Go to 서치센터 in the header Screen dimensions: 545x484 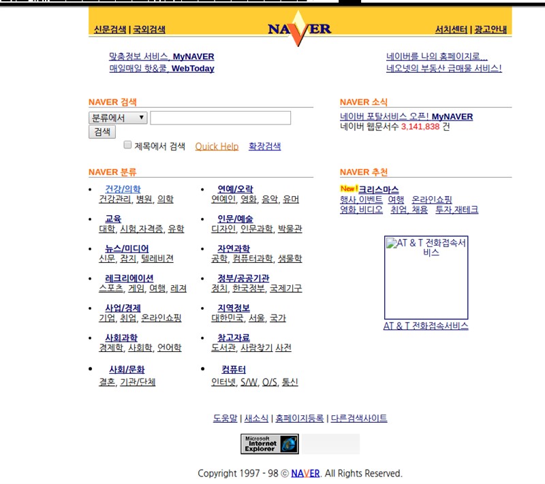(x=451, y=29)
